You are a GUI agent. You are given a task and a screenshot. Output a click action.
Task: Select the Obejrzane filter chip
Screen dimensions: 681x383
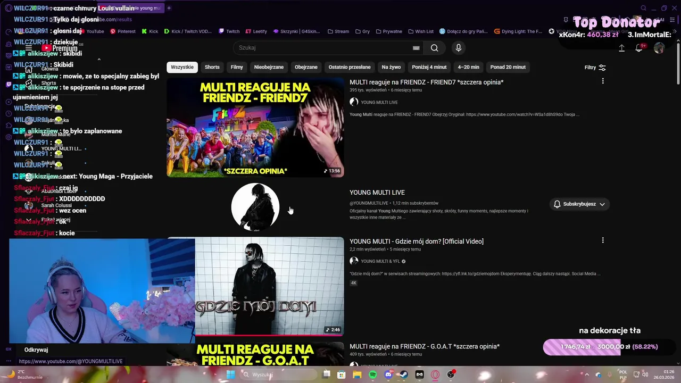(x=306, y=67)
